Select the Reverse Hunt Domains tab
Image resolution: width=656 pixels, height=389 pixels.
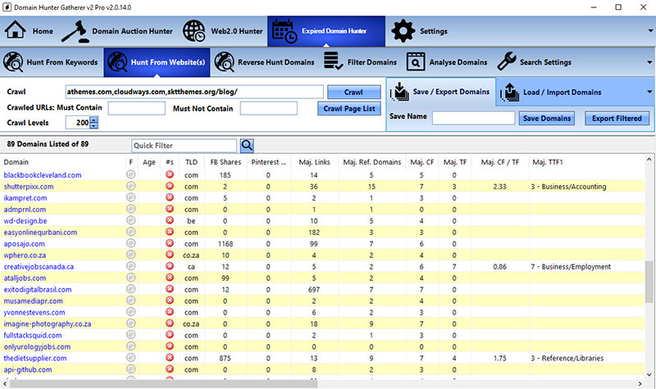[x=266, y=61]
